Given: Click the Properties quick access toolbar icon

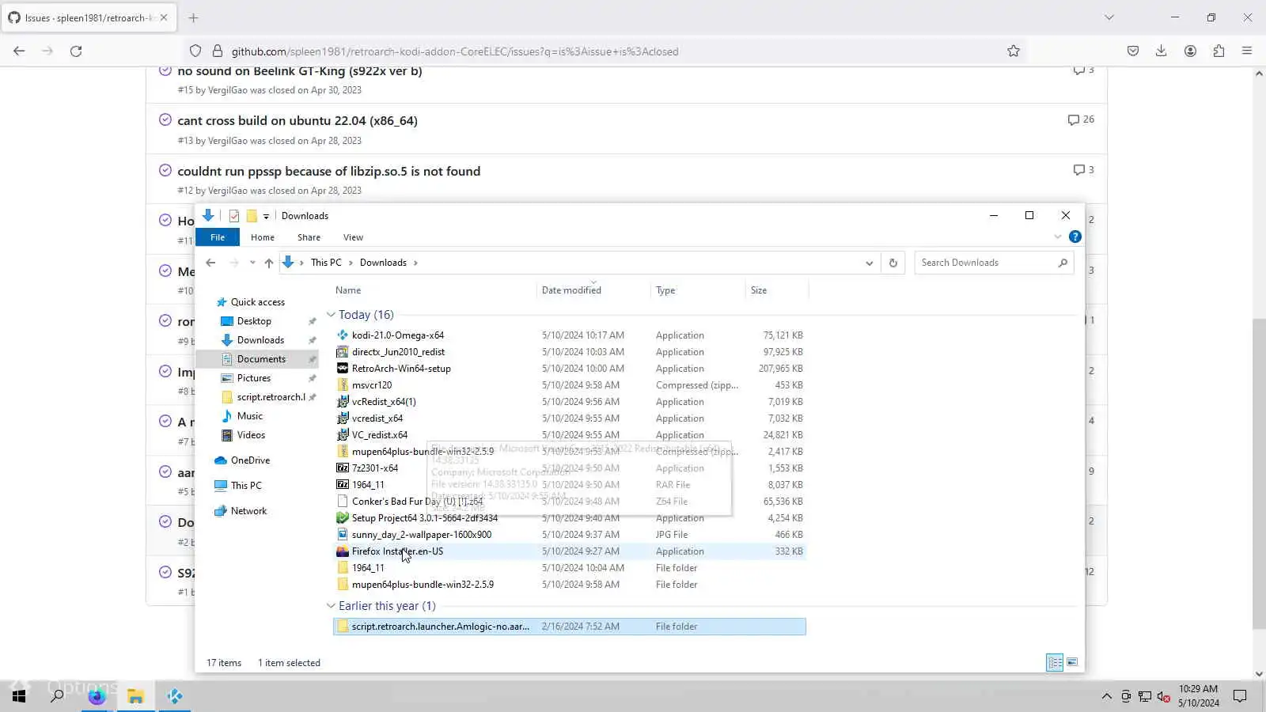Looking at the screenshot, I should (x=234, y=216).
